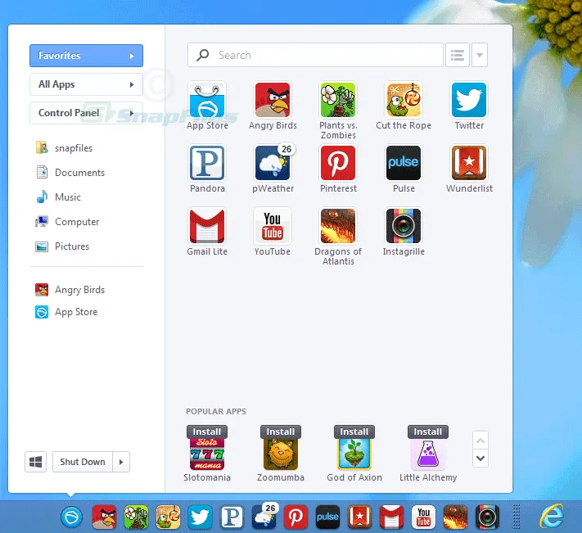
Task: Open Documents in the sidebar
Action: pos(70,173)
